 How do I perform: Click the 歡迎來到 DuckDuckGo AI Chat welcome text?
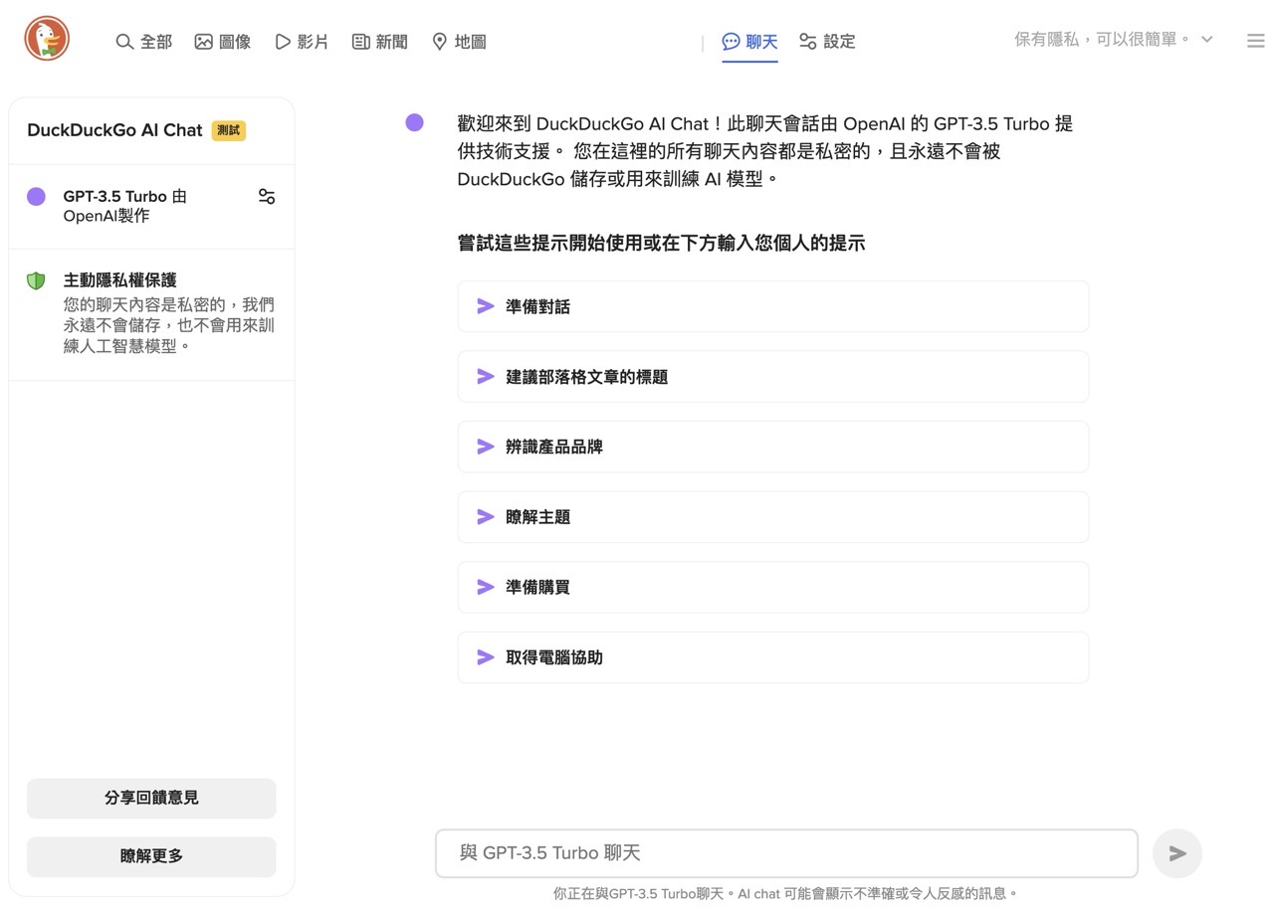pos(765,151)
